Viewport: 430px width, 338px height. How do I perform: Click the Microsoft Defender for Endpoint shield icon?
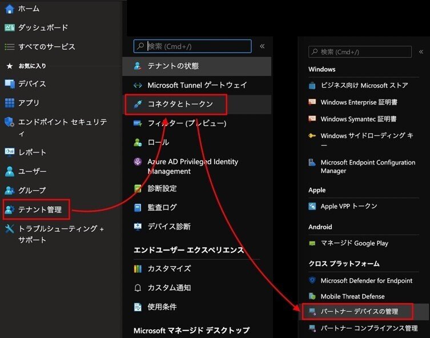coord(312,280)
